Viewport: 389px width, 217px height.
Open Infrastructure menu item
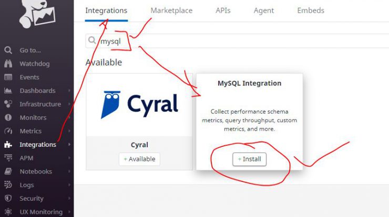coord(40,104)
